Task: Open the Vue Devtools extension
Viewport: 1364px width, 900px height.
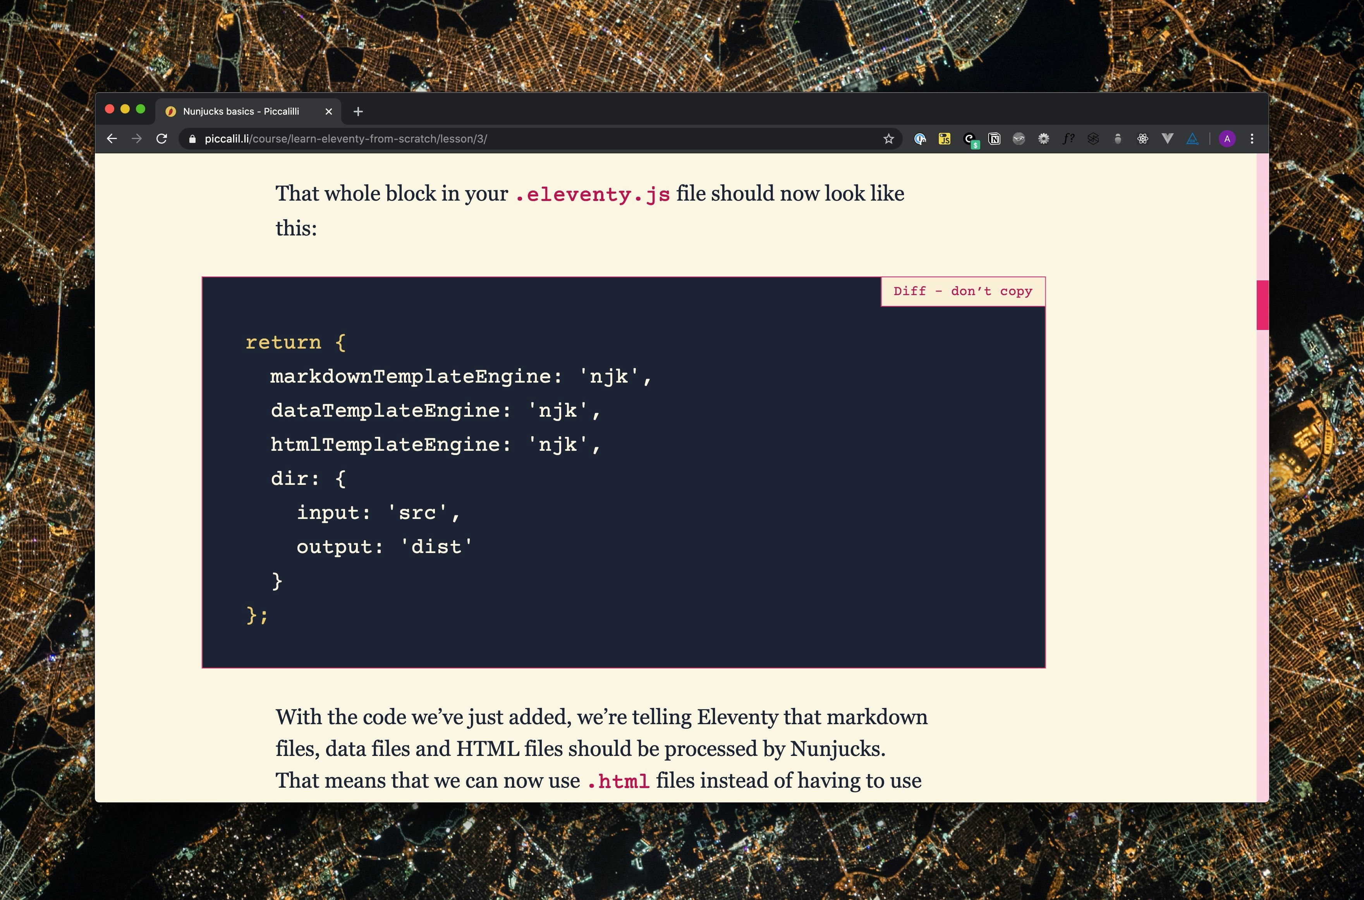Action: 1168,138
